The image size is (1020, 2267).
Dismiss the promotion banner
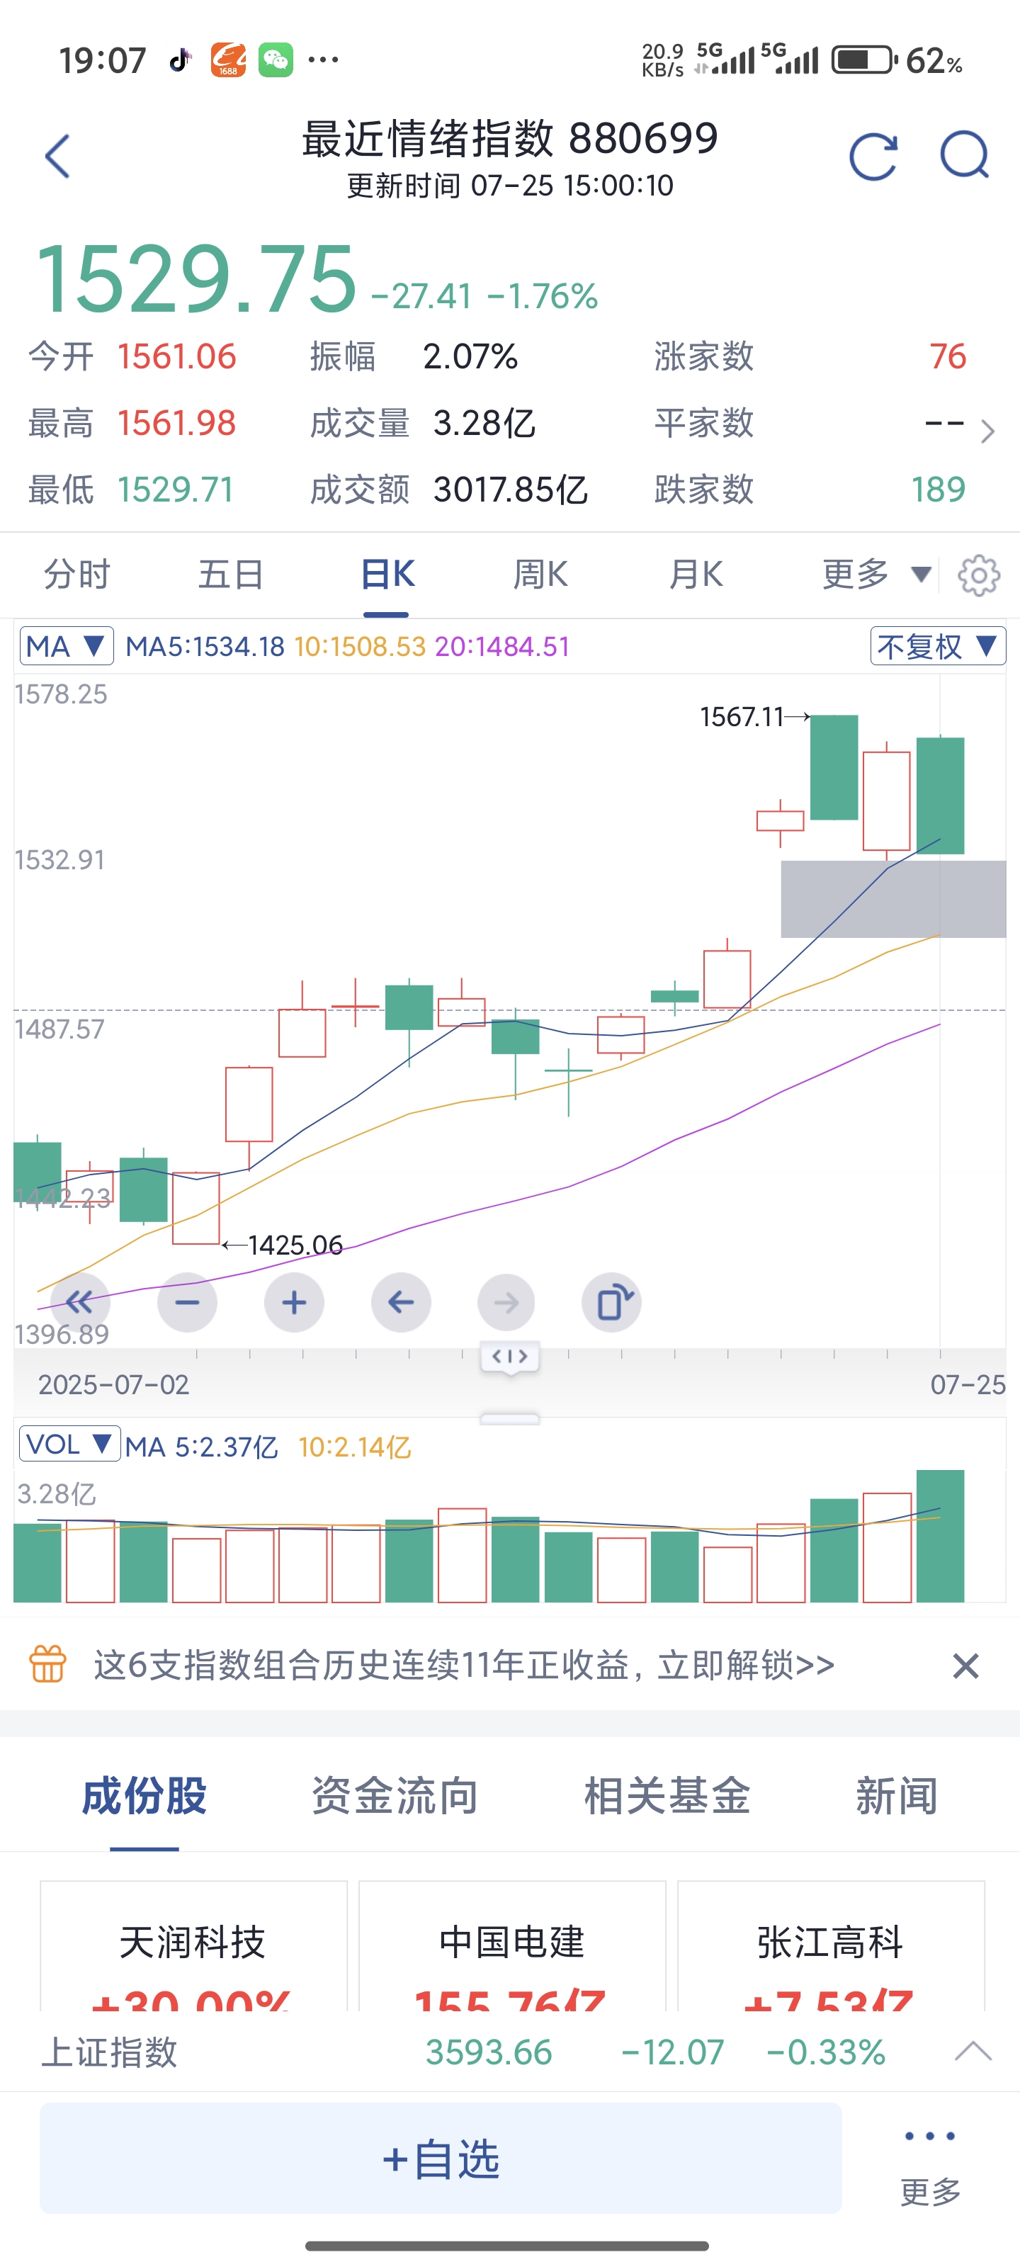[x=965, y=1665]
